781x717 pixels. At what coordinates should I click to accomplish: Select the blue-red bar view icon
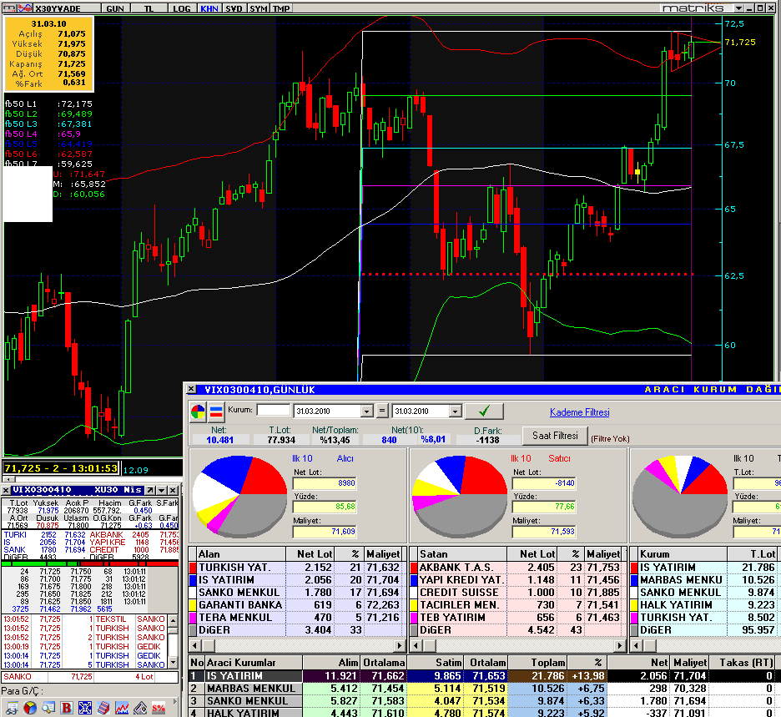(x=216, y=412)
